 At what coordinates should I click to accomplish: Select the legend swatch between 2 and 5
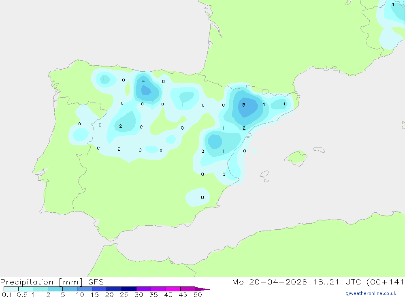[55, 289]
